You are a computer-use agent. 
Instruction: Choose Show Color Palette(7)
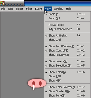[67, 87]
